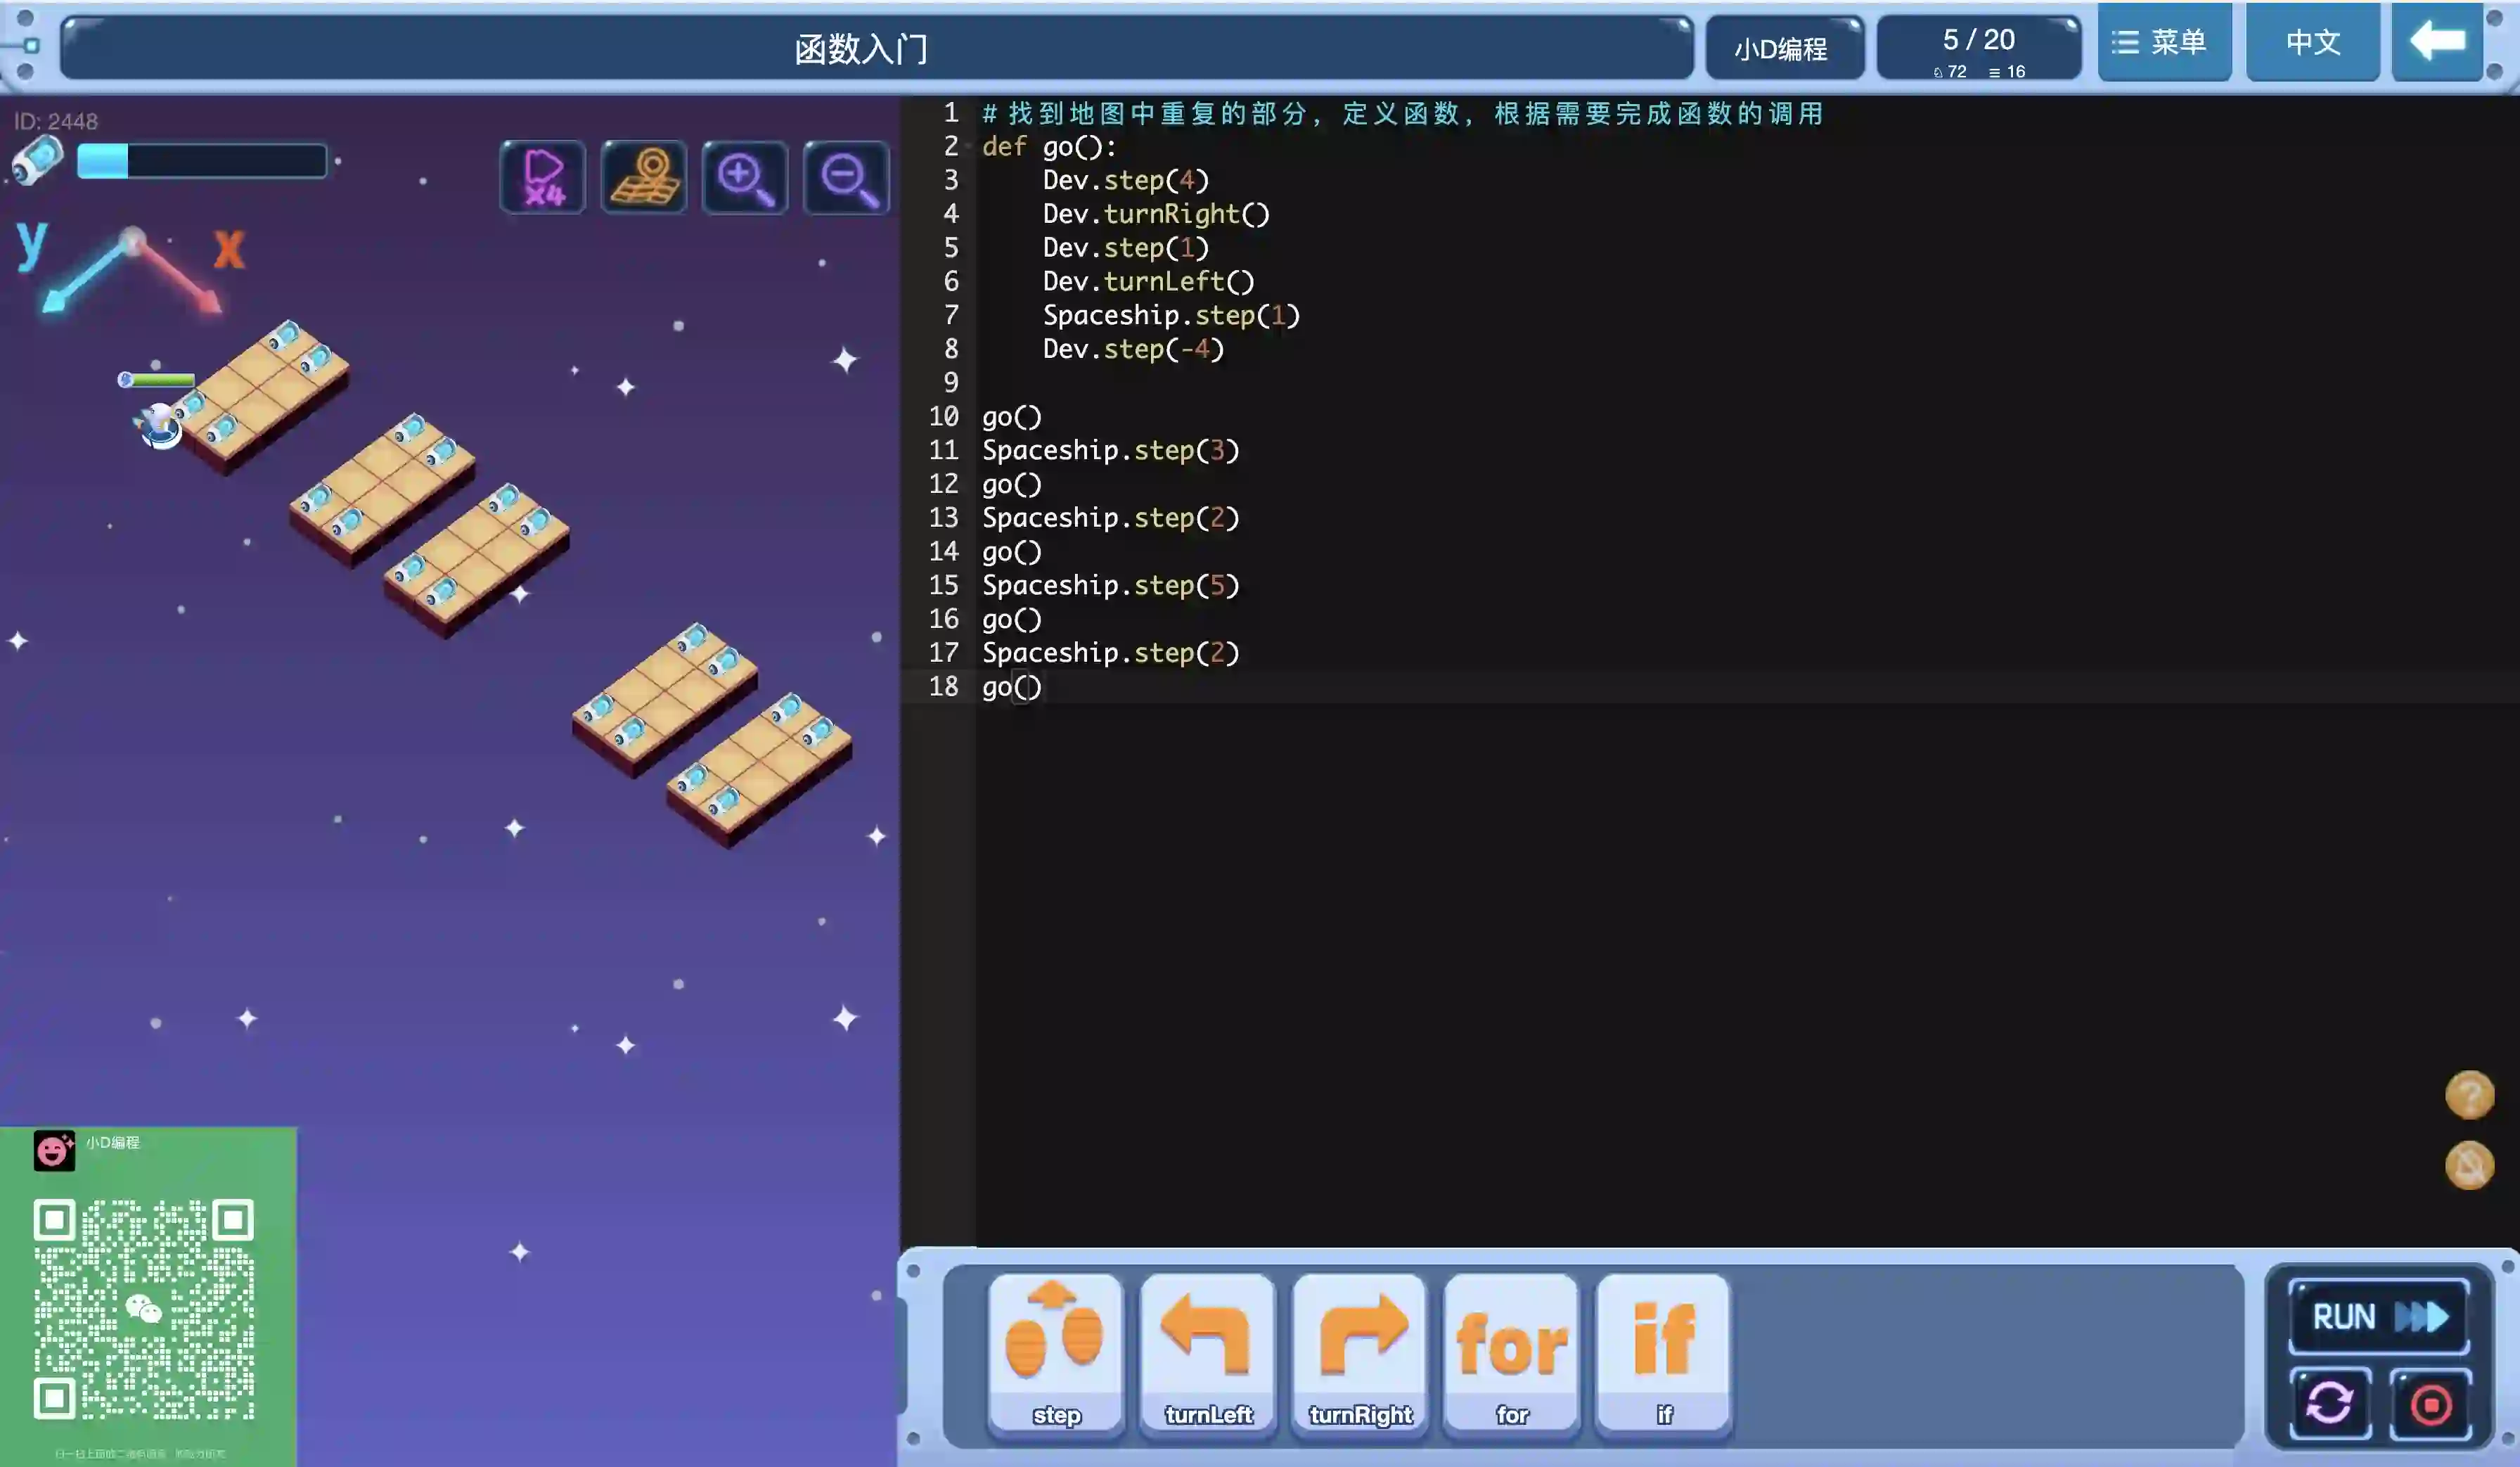
Task: Click the map location marker icon
Action: (x=644, y=178)
